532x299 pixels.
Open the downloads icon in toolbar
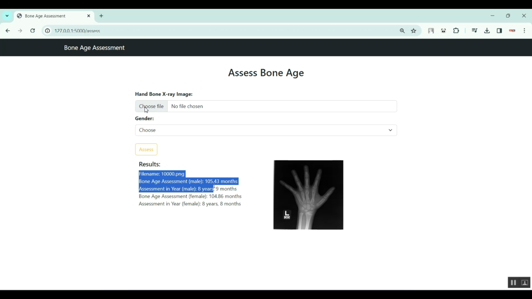[487, 31]
